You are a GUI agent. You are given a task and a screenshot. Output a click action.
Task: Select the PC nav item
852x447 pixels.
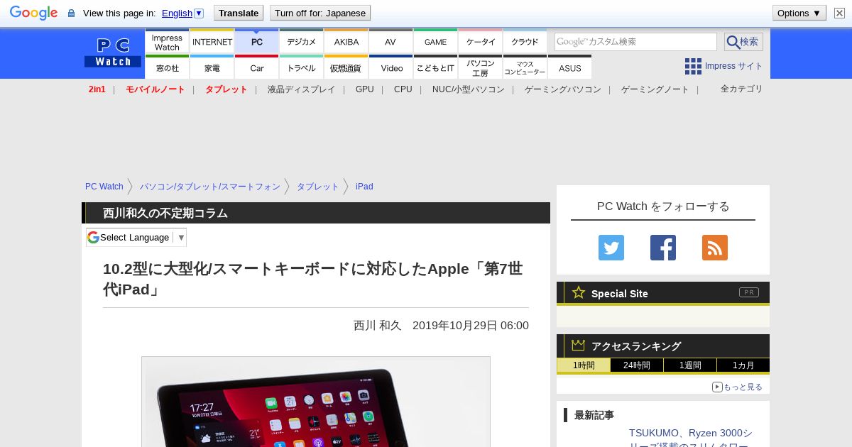[257, 42]
